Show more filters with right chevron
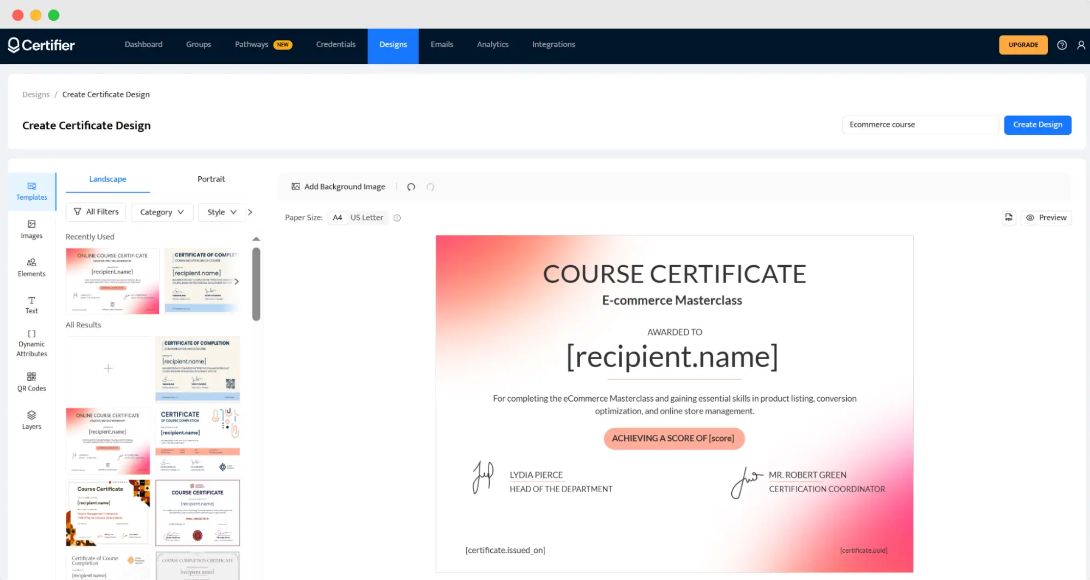 point(250,212)
